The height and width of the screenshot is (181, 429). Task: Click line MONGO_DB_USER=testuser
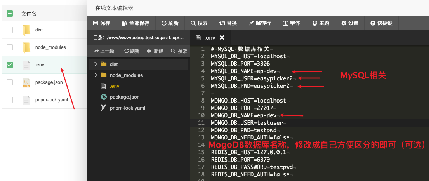(x=247, y=123)
